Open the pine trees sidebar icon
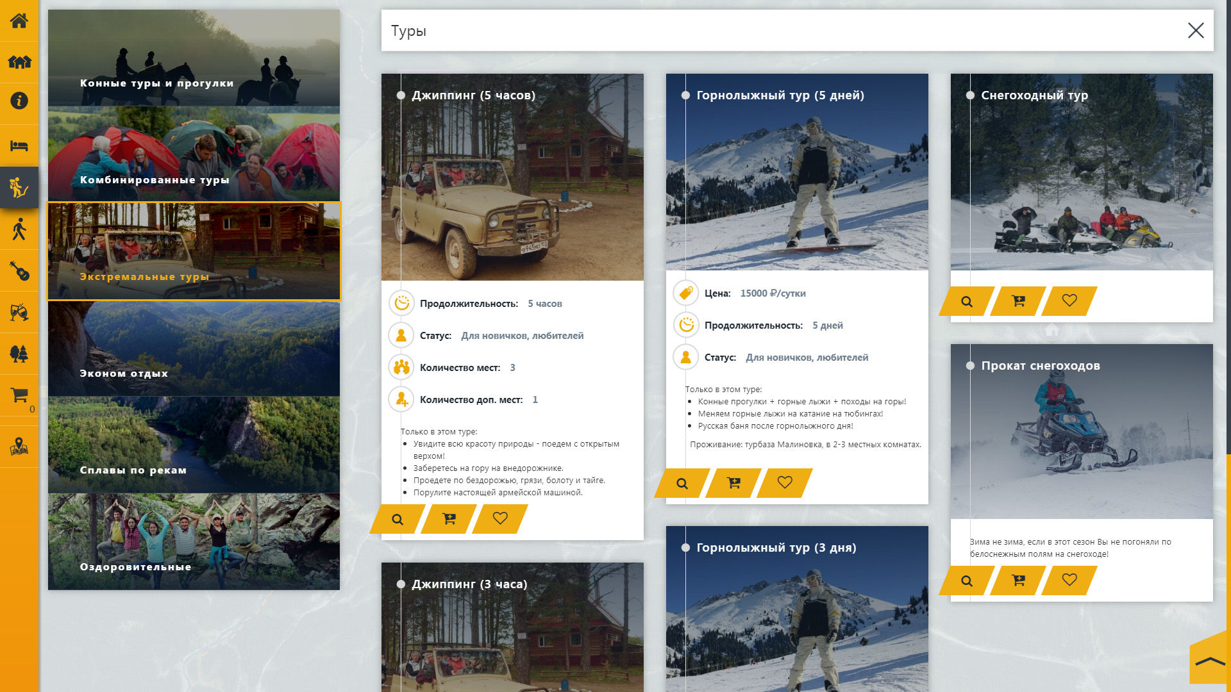 [19, 353]
